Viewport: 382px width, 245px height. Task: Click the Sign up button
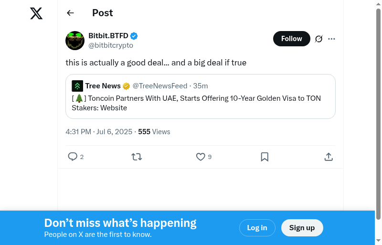[302, 228]
